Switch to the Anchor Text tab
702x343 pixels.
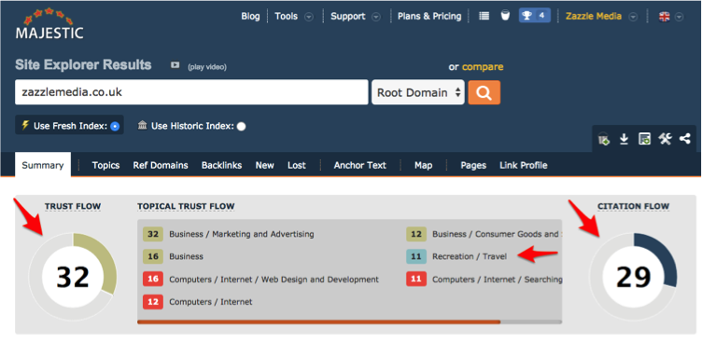[359, 166]
